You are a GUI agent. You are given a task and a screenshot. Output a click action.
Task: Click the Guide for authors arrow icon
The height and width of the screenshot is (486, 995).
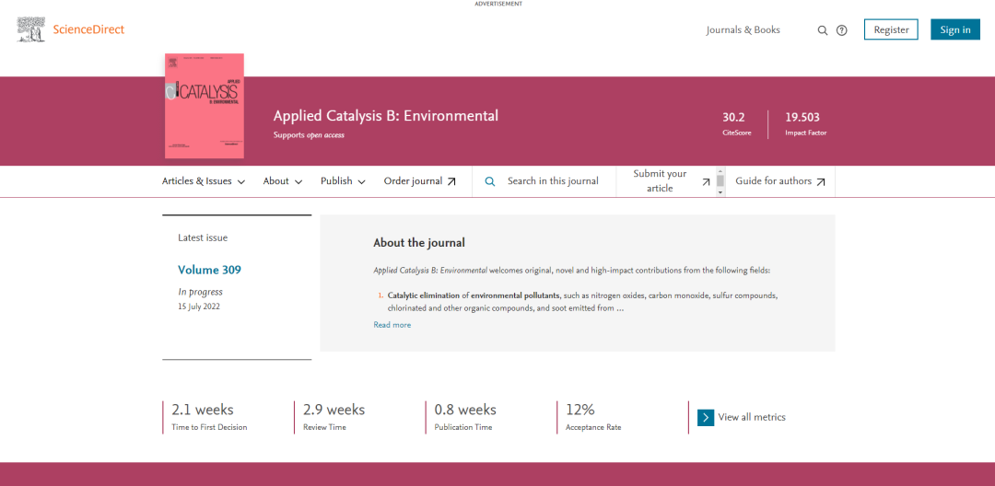(x=821, y=181)
